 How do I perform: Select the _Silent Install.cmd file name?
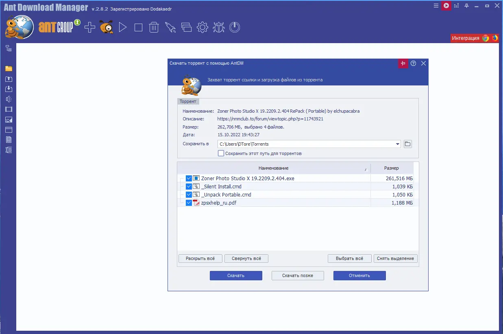221,186
